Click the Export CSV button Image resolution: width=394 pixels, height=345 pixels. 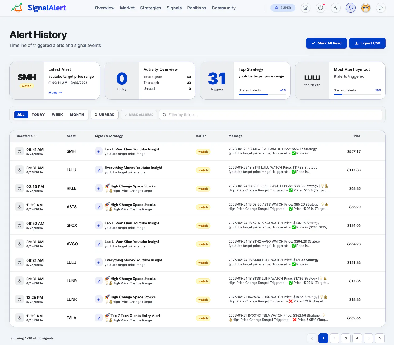(367, 43)
